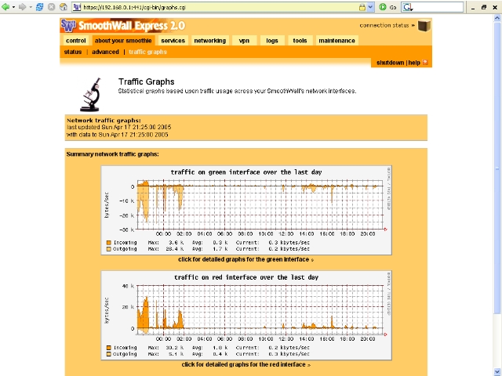Screen dimensions: 502x376
Task: Close the browser window
Action: [x=495, y=7]
